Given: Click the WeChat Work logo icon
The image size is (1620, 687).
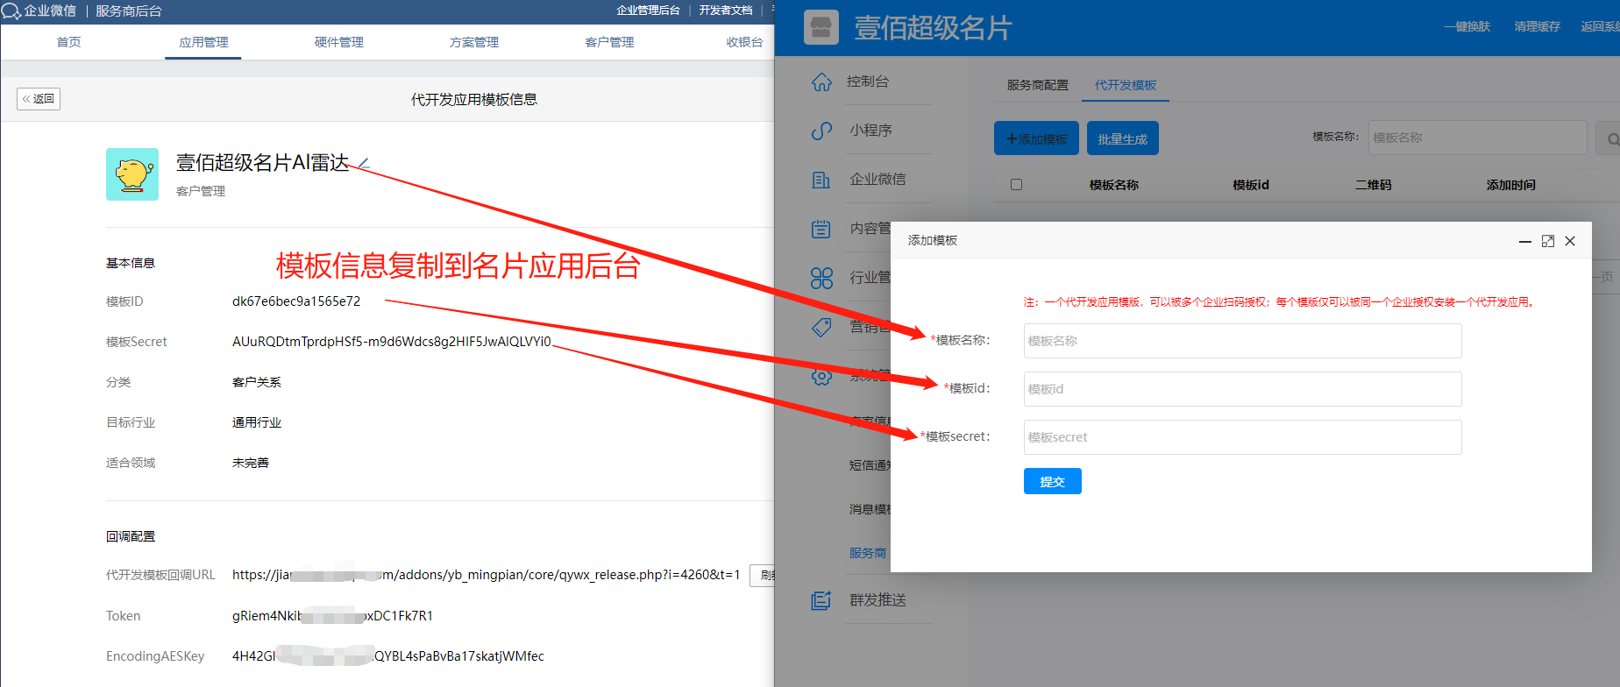Looking at the screenshot, I should [11, 11].
